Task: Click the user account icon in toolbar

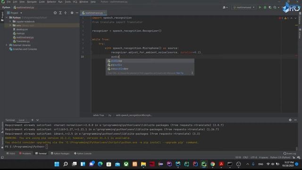Action: 225,8
